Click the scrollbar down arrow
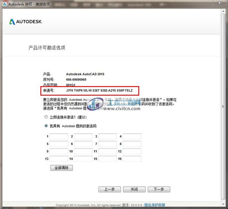228x209 pixels. pyautogui.click(x=223, y=204)
